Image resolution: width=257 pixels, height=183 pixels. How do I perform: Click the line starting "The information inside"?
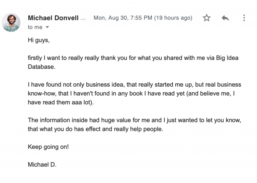pos(135,120)
